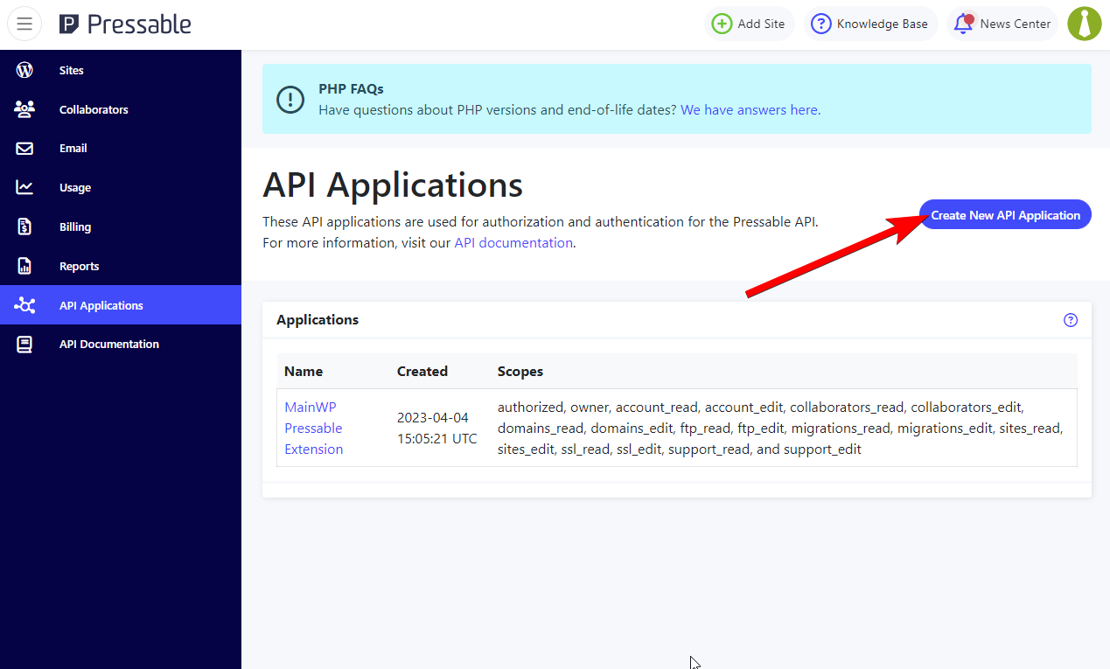
Task: Click the News Center bell icon
Action: coord(962,24)
